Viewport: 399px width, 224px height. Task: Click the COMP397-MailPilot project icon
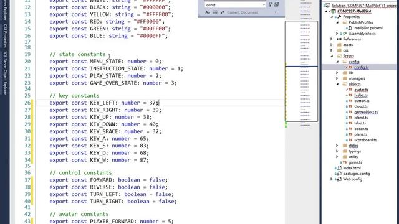[x=333, y=11]
